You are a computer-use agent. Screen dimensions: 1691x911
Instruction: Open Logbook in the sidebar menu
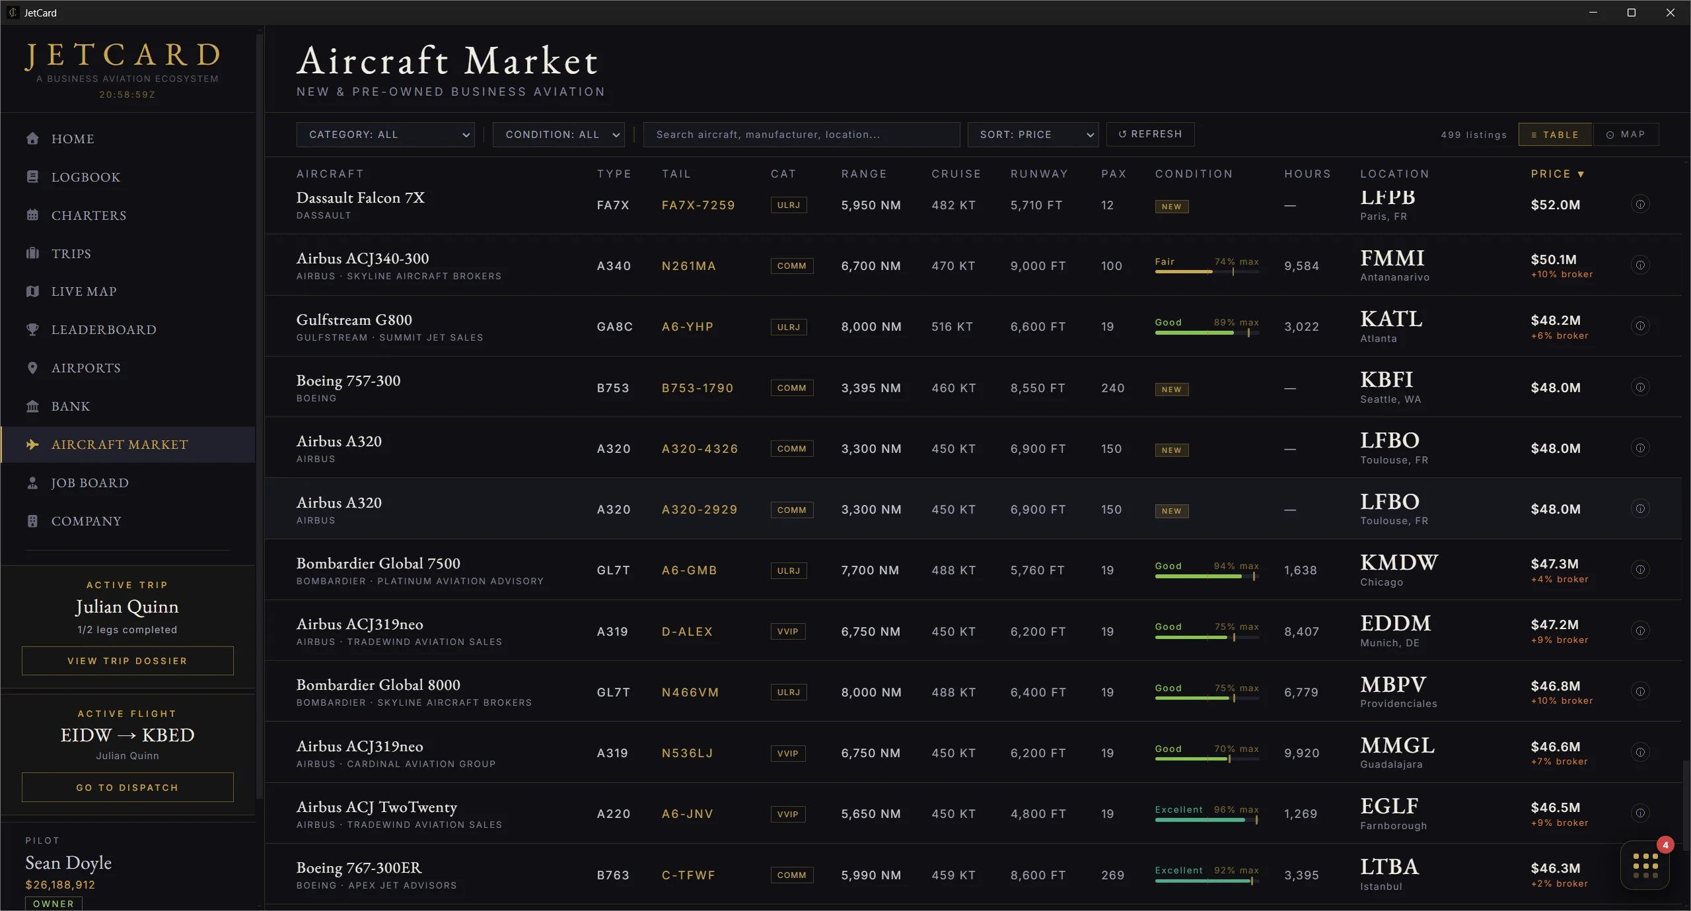[128, 177]
